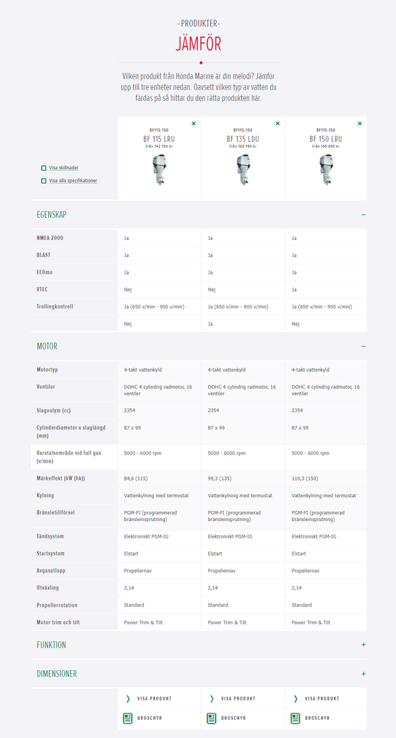Remove BF 150 LRU using its X icon
Image resolution: width=396 pixels, height=738 pixels.
pos(360,123)
